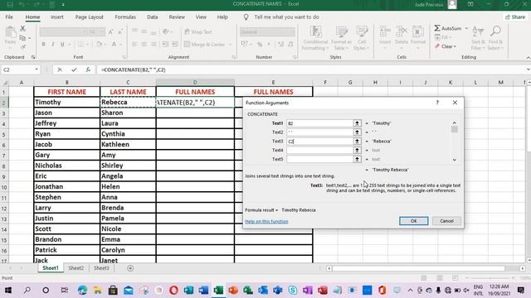Viewport: 531px width, 298px height.
Task: Open Help on this function link
Action: pyautogui.click(x=266, y=221)
